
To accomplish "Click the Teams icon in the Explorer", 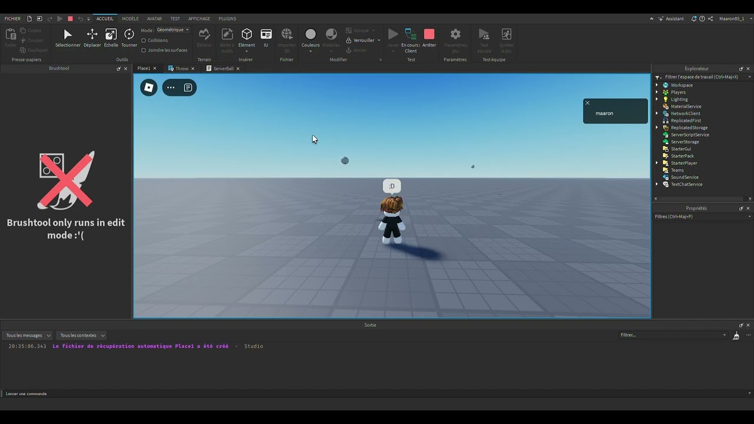I will click(x=666, y=170).
